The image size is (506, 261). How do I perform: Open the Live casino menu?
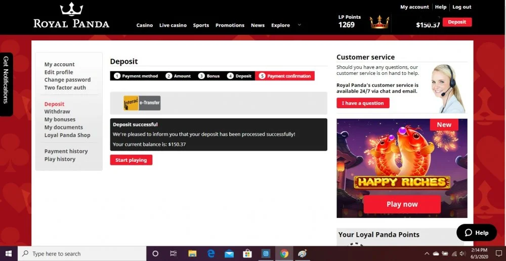coord(173,25)
